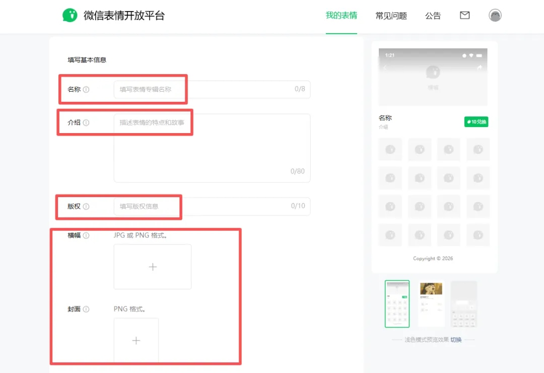544x373 pixels.
Task: Open the user avatar in the header
Action: 495,15
